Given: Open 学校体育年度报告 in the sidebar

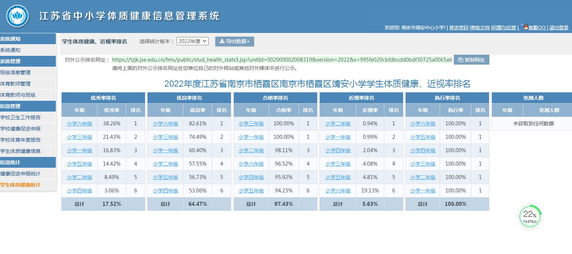Looking at the screenshot, I should [x=28, y=140].
